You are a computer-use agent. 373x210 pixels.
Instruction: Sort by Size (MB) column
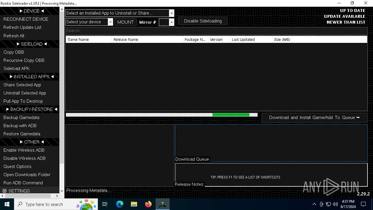pyautogui.click(x=282, y=39)
